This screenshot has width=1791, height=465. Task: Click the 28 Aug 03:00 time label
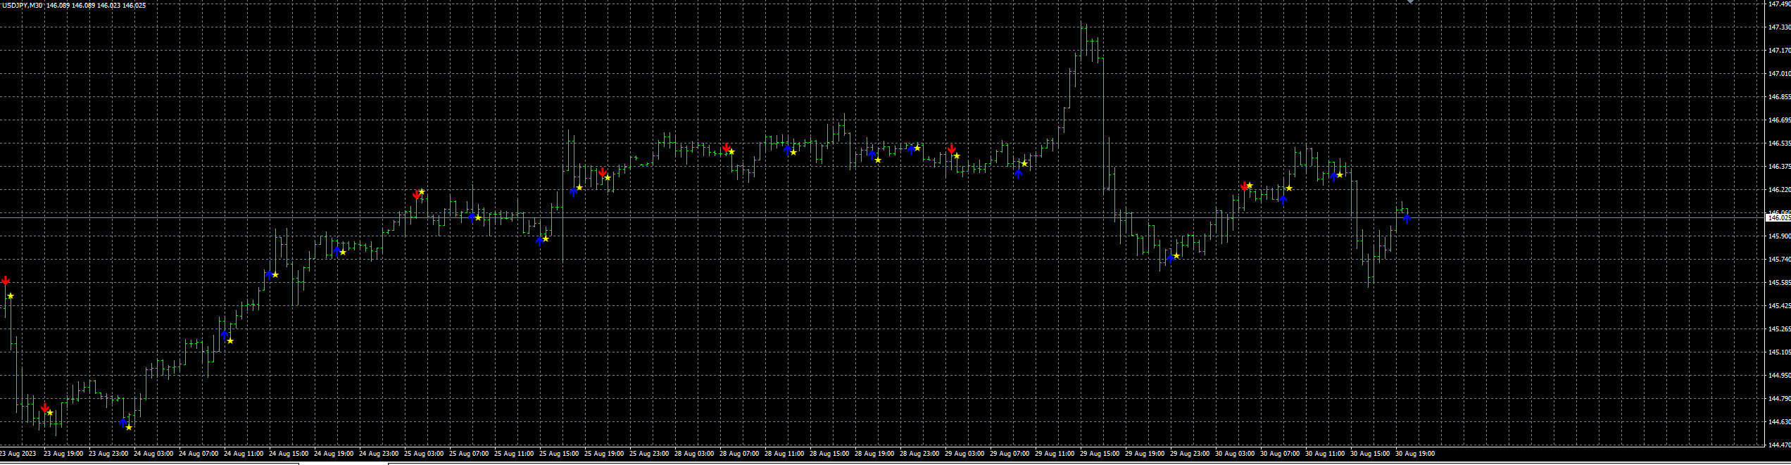(x=694, y=454)
